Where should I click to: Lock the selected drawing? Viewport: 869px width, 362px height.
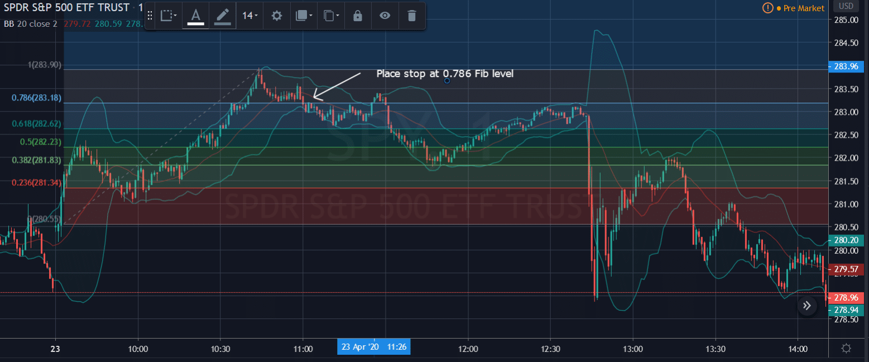[x=357, y=16]
